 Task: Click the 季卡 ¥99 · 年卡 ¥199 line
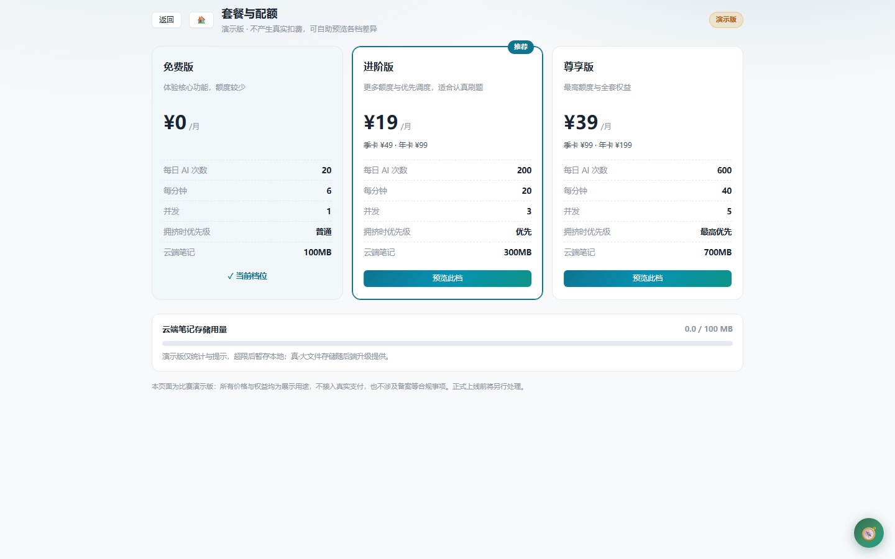598,145
